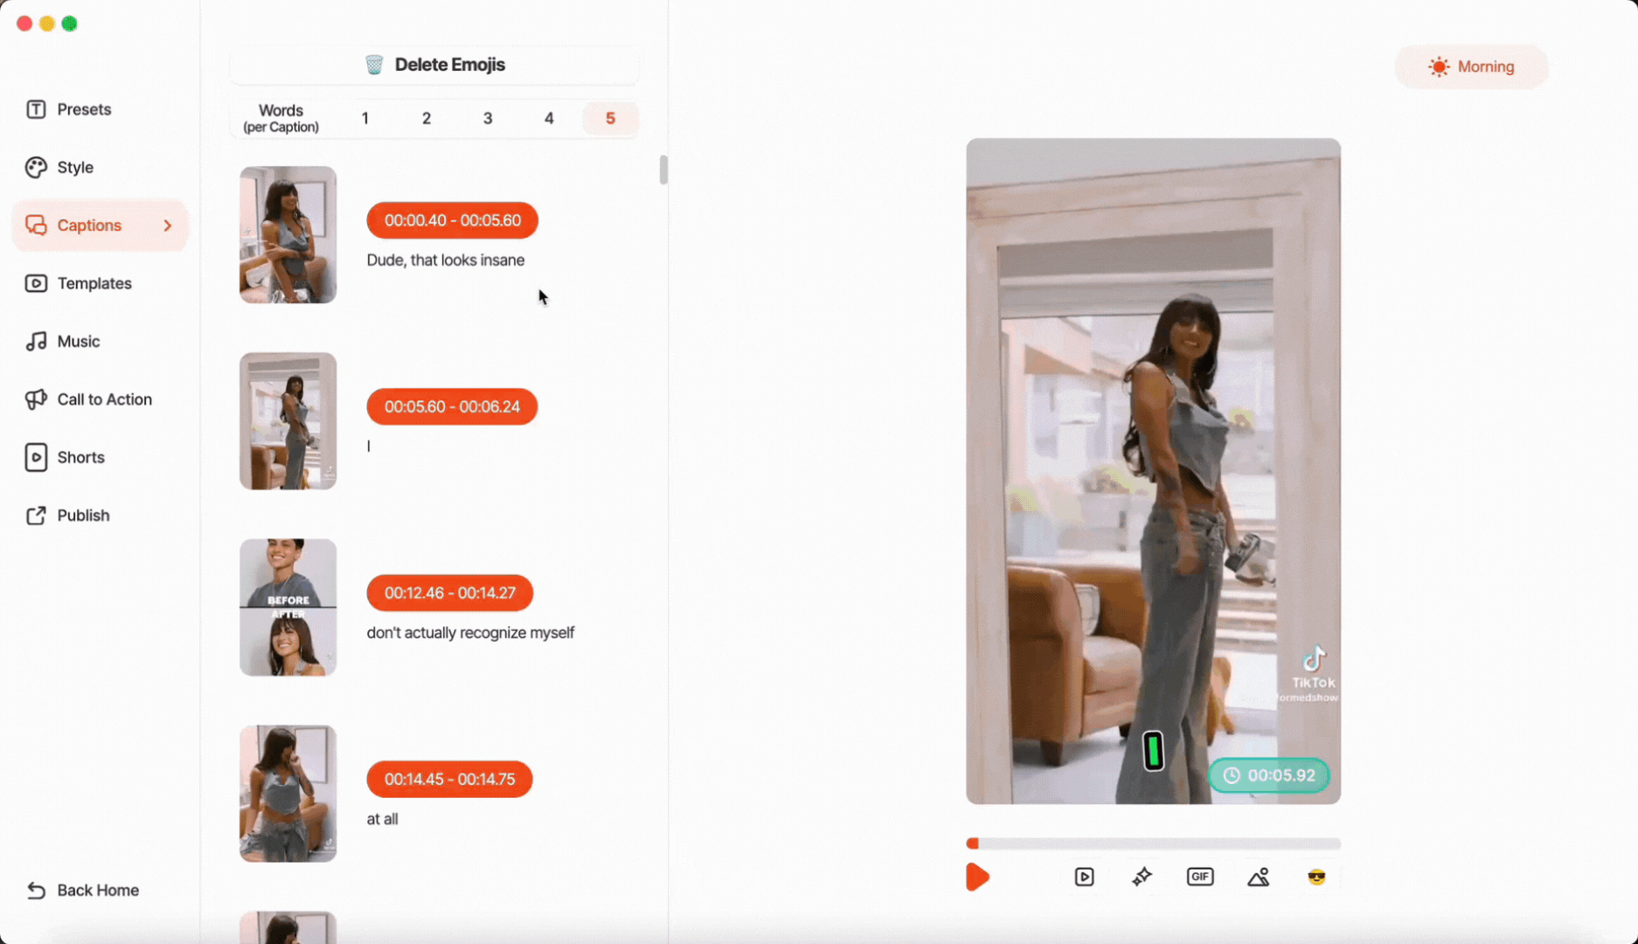This screenshot has height=944, width=1638.
Task: Select thumbnail for the 'I' caption
Action: tap(288, 421)
